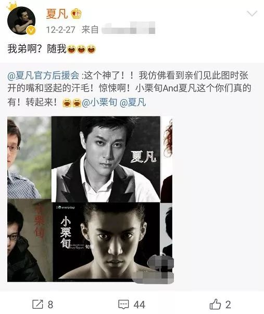Click the reposted text block
This screenshot has width=264, height=314.
pos(129,89)
